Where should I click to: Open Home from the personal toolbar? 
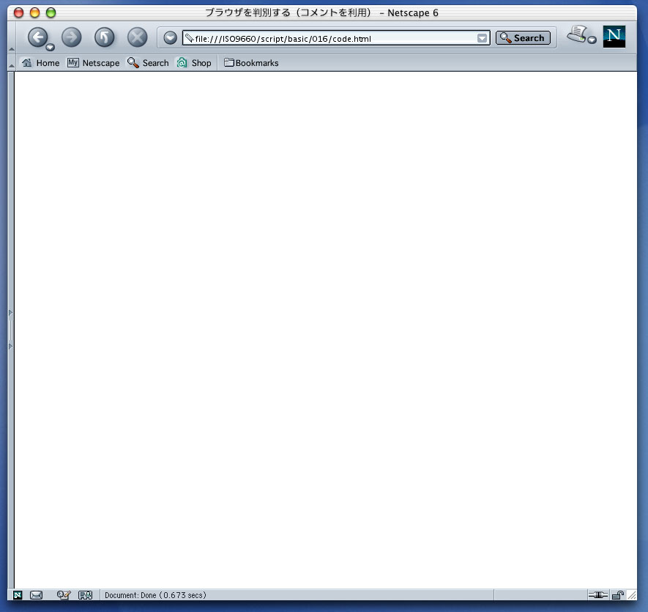point(40,63)
